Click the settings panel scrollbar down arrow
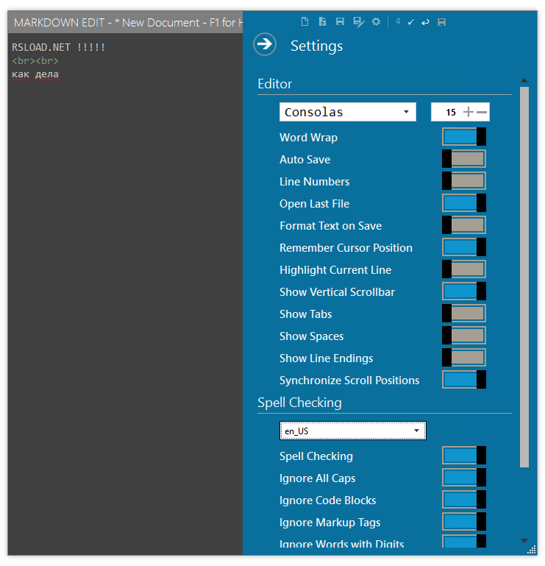Viewport: 545px width, 566px height. click(524, 540)
